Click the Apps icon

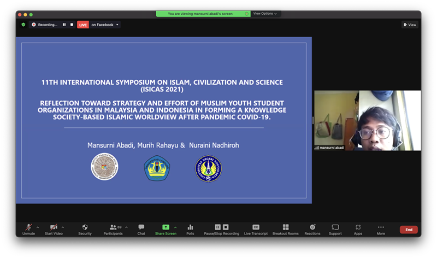click(358, 229)
